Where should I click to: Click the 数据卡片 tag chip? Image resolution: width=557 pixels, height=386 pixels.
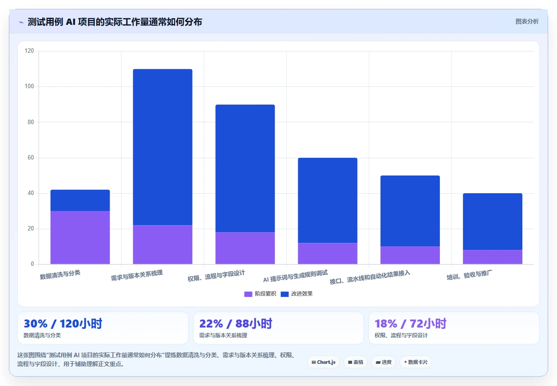(416, 362)
